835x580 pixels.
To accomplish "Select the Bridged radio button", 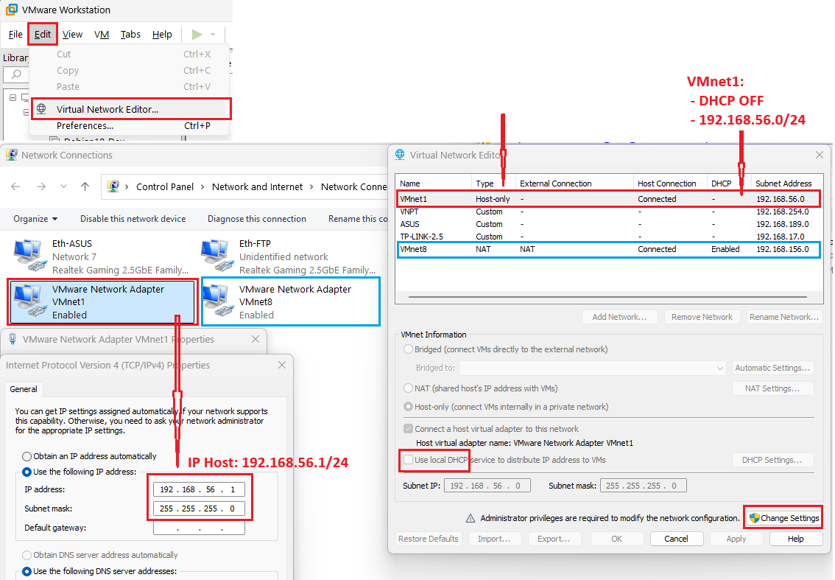I will (409, 349).
